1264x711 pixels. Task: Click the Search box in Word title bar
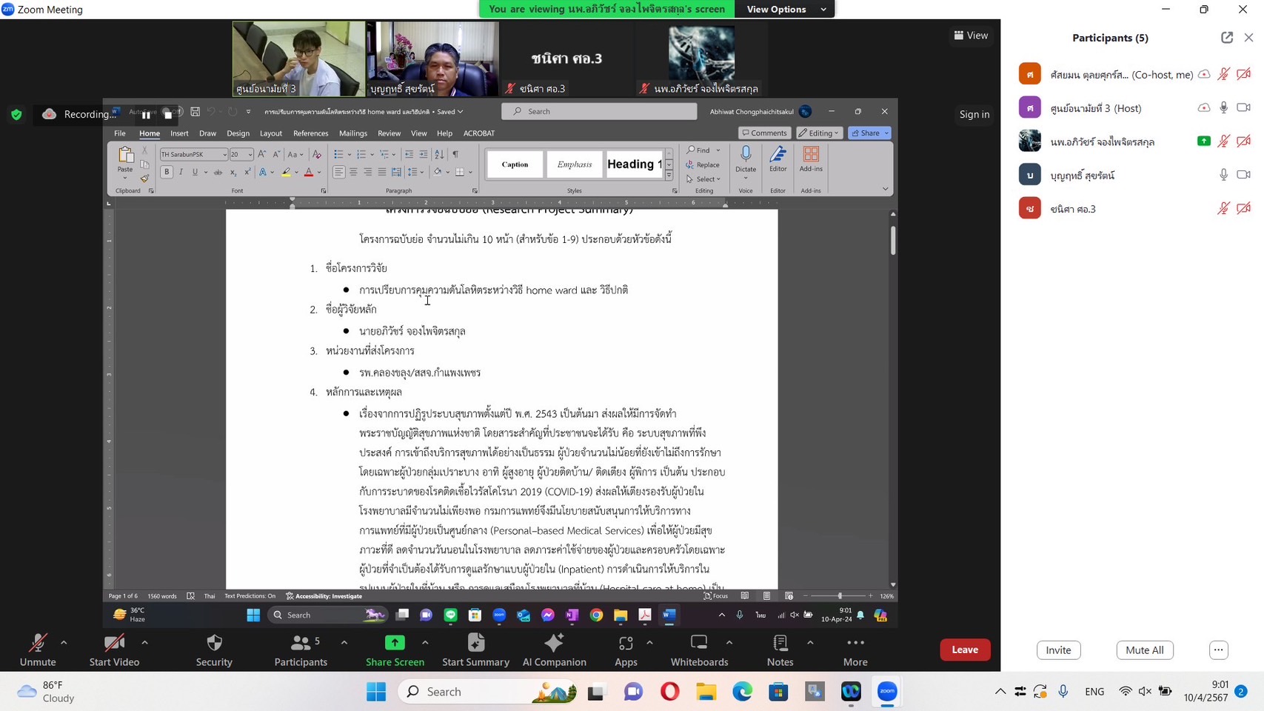coord(599,112)
